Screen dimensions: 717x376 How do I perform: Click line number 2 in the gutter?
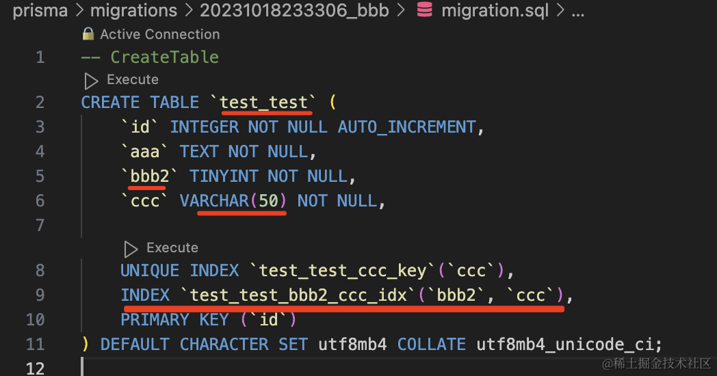[40, 103]
